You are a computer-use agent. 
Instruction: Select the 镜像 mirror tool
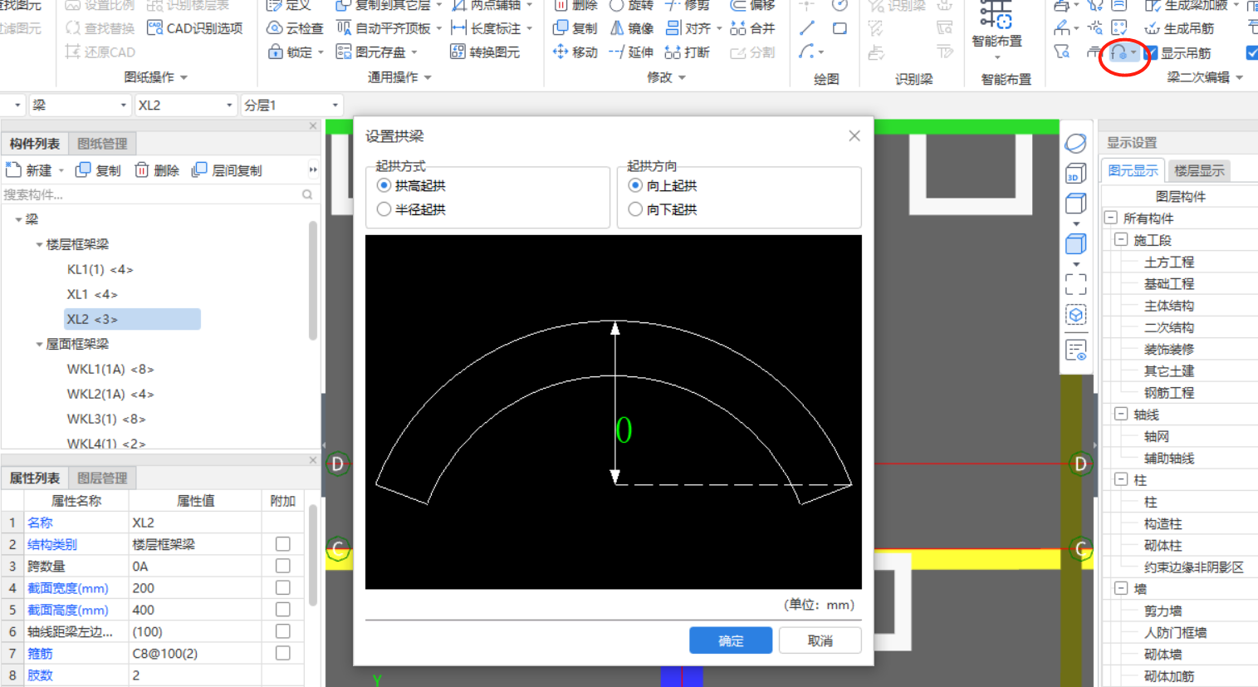pyautogui.click(x=632, y=28)
